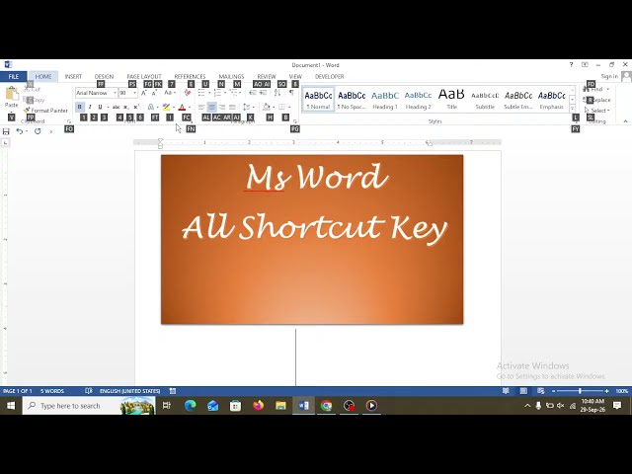Viewport: 632px width, 474px height.
Task: Toggle Strikethrough formatting
Action: click(x=117, y=107)
